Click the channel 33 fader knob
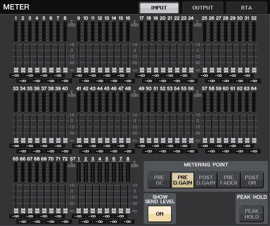270x226 pixels. click(16, 141)
